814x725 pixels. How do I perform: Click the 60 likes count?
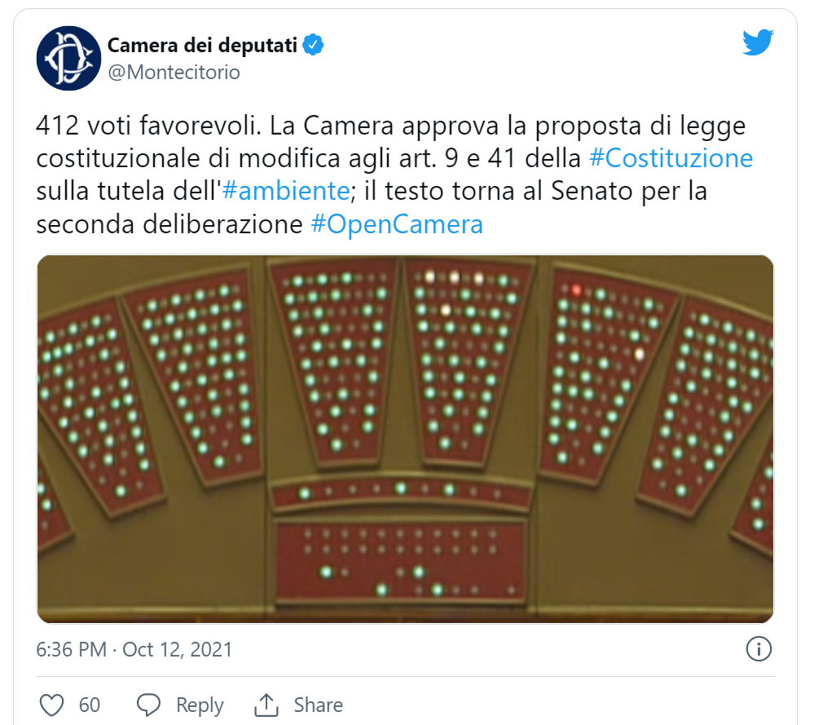pyautogui.click(x=90, y=705)
